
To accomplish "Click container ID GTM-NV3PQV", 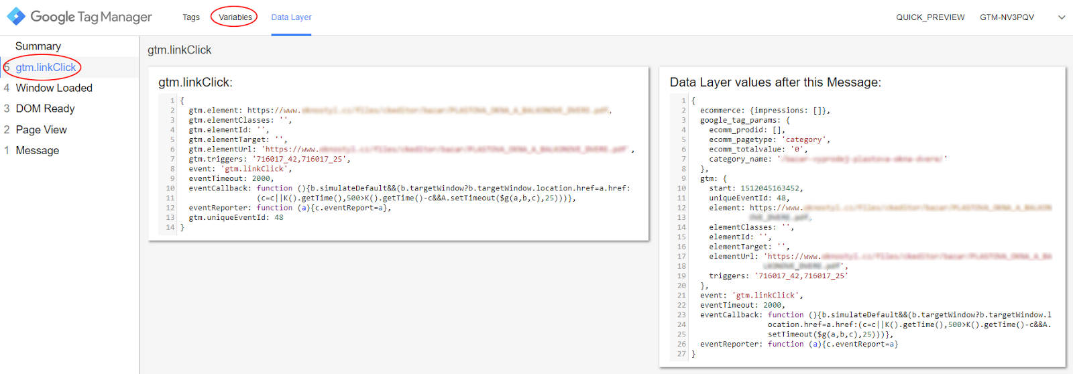I will click(1007, 17).
